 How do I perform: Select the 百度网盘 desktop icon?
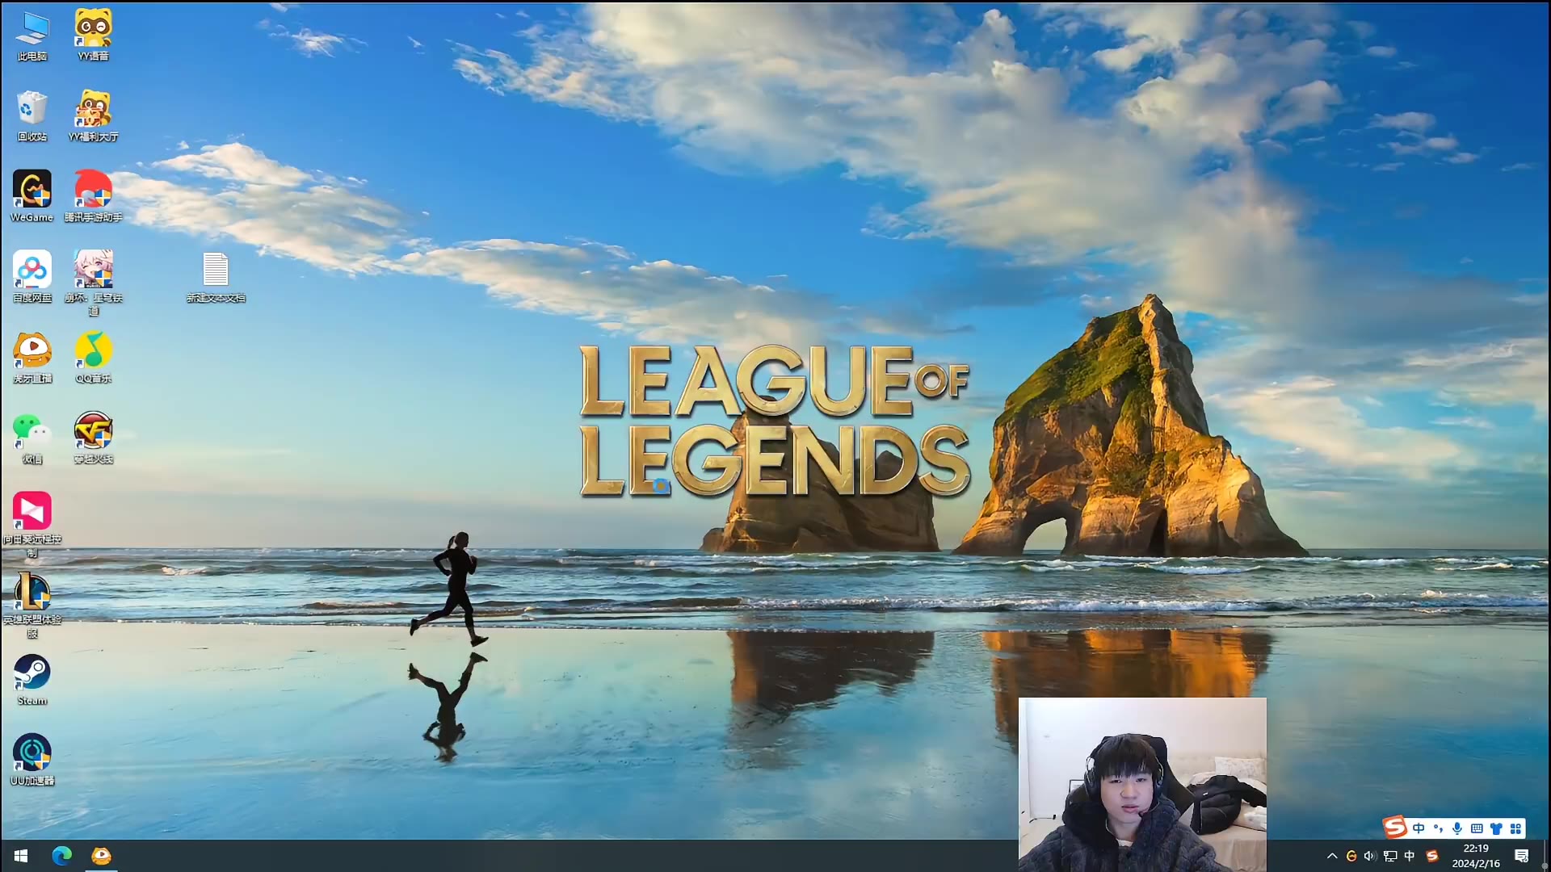32,270
